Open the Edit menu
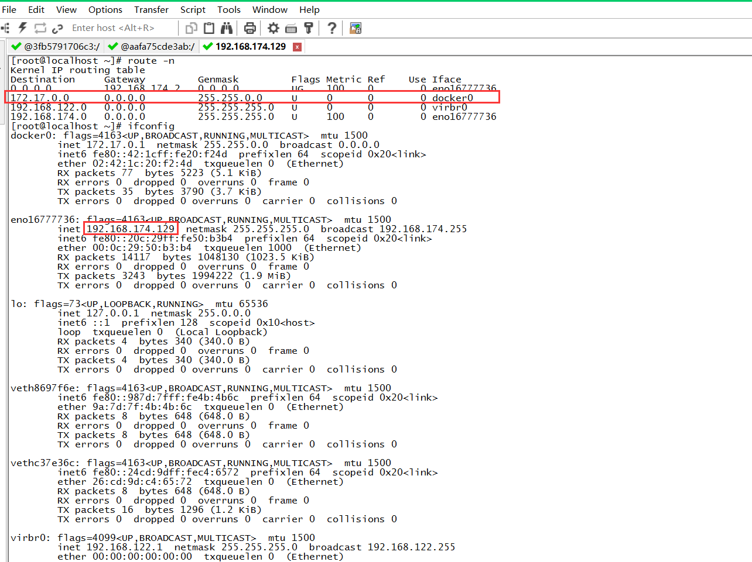 click(36, 9)
